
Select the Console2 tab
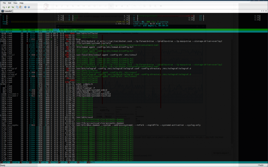pos(7,11)
